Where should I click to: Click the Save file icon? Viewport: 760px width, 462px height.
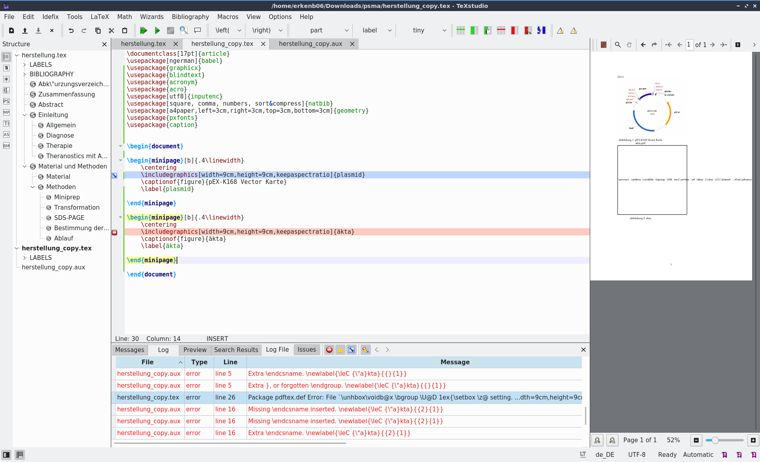point(38,30)
